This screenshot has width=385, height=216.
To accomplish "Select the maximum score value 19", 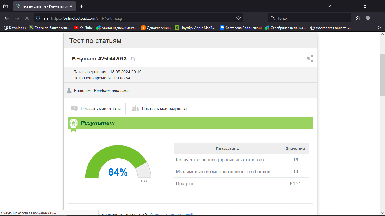I will 295,172.
